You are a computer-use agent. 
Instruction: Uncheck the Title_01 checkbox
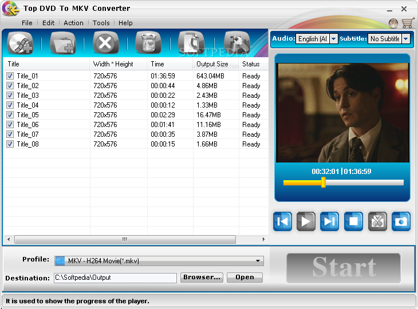(10, 76)
